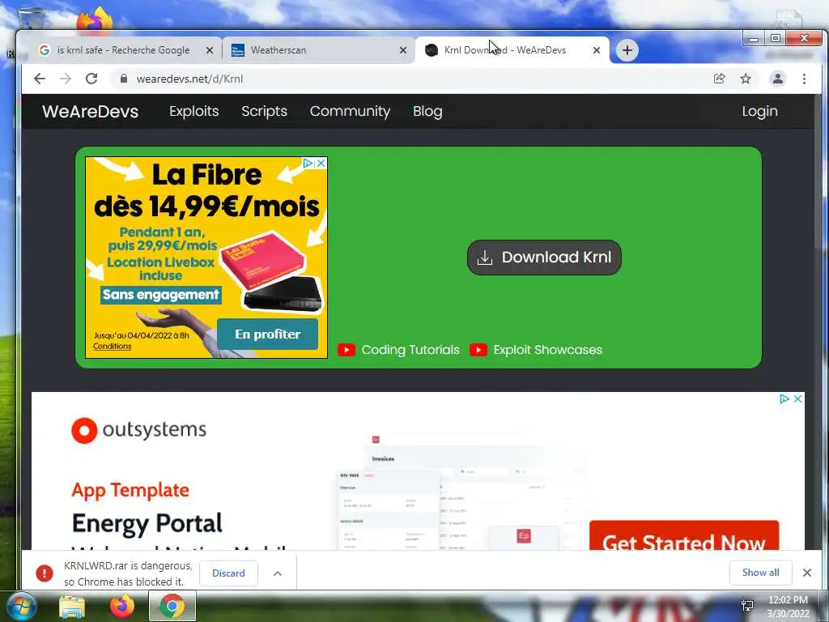Click the forward navigation arrow

coord(66,79)
